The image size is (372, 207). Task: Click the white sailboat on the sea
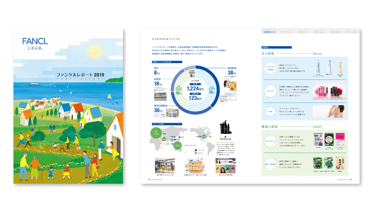[x=110, y=96]
